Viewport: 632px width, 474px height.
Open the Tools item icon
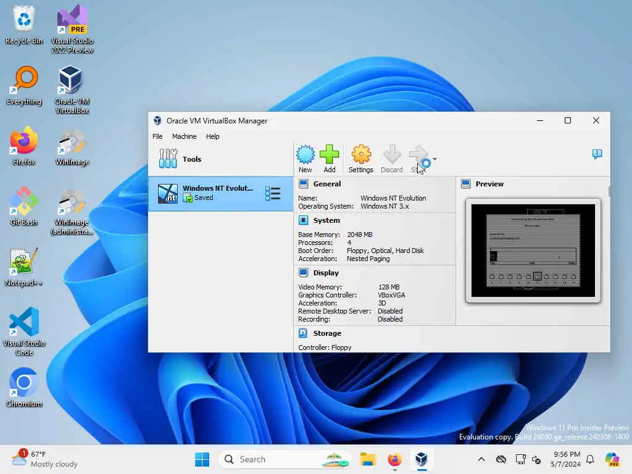pos(168,159)
